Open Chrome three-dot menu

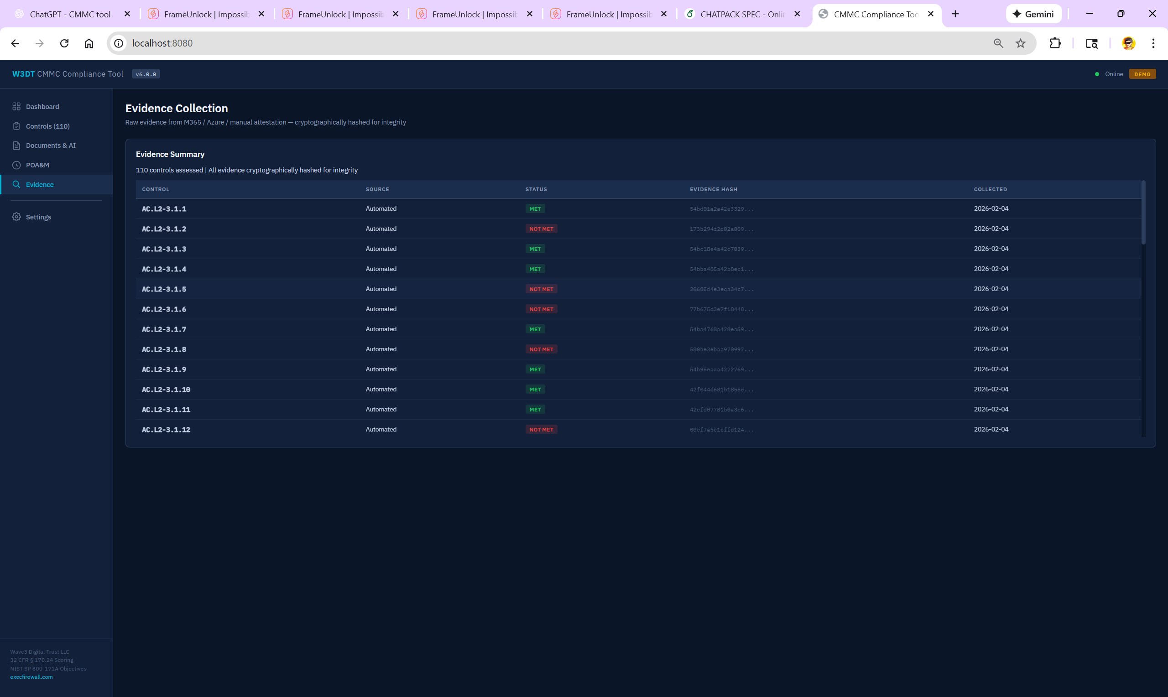click(1153, 43)
